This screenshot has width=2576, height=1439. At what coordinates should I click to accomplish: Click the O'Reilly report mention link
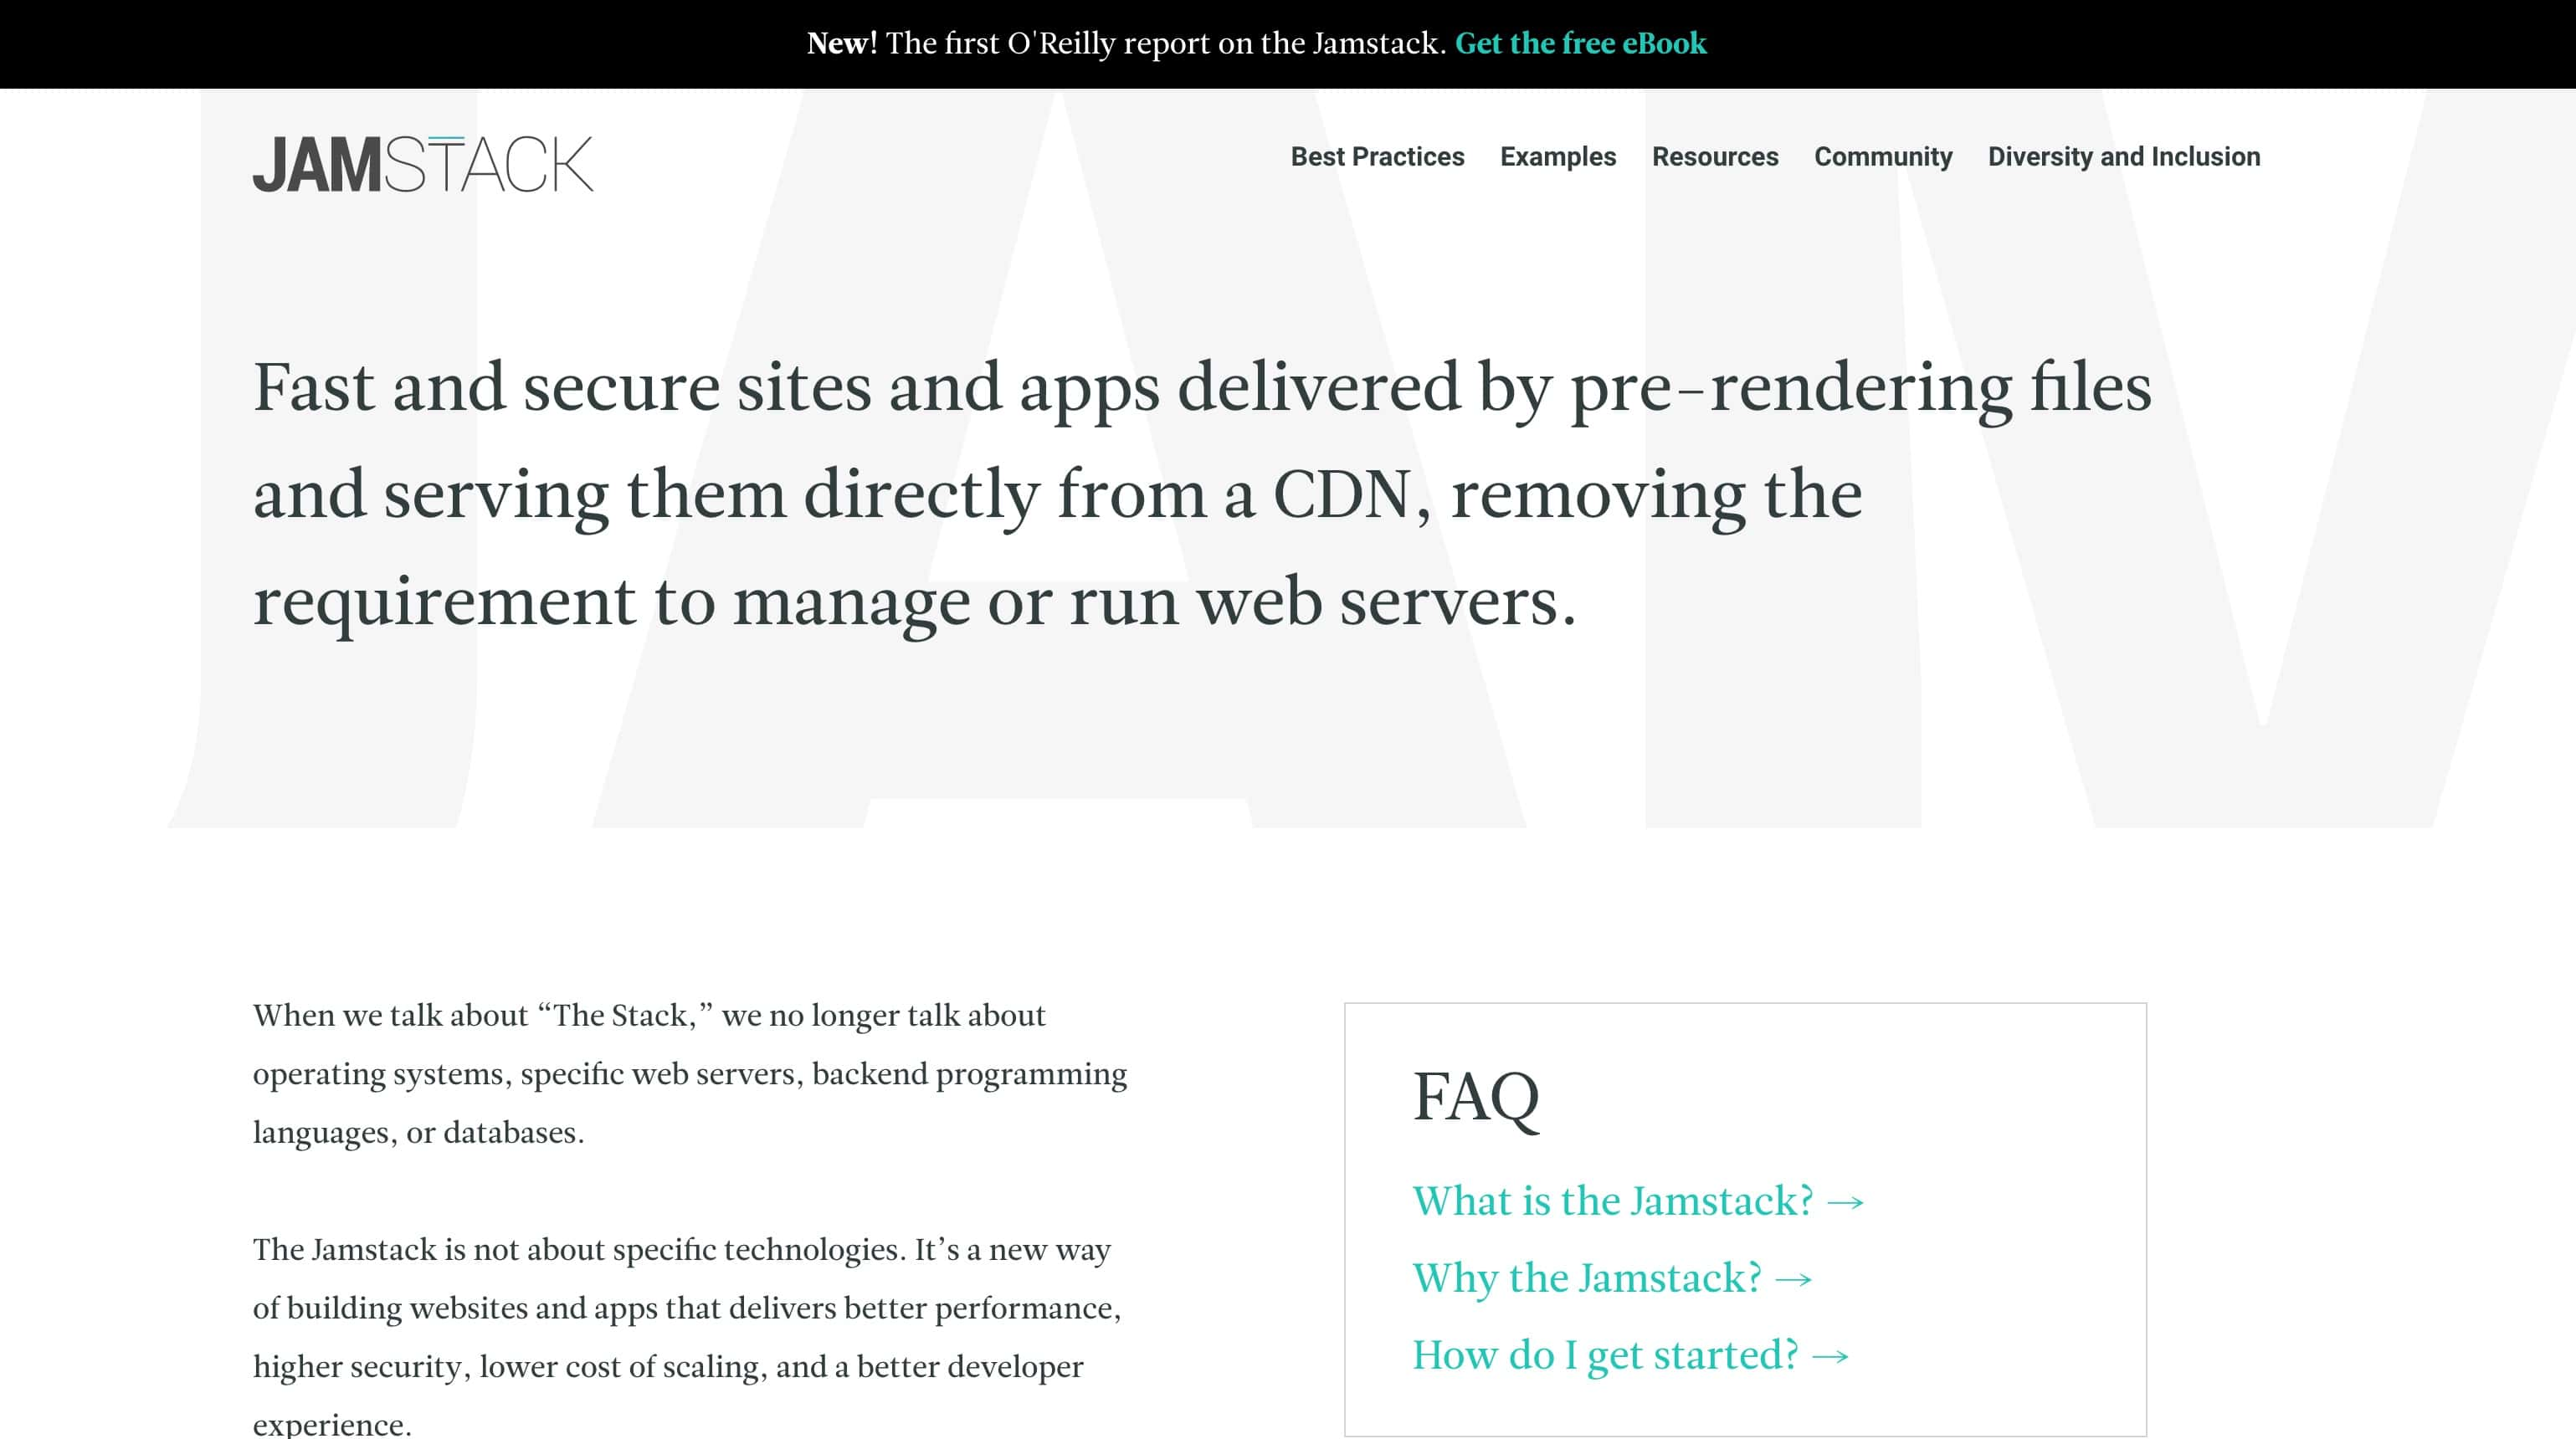[x=1580, y=44]
